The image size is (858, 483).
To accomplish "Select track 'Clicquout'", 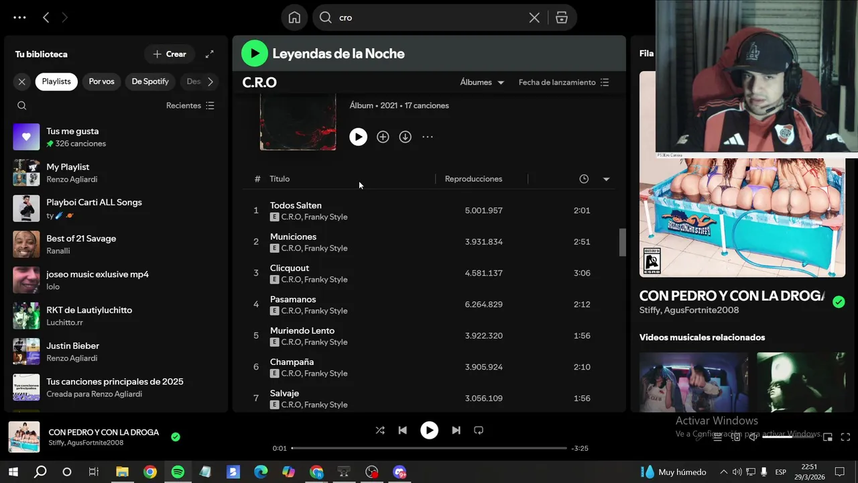I will pyautogui.click(x=429, y=273).
